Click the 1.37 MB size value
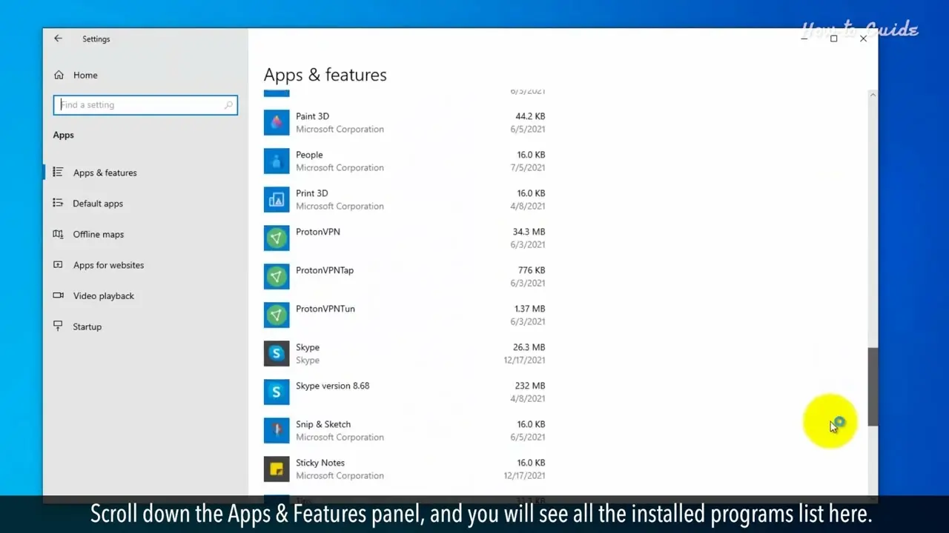 tap(529, 309)
